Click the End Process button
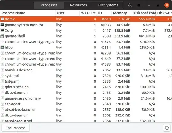Viewport: 172px width, 133px height. tap(16, 128)
